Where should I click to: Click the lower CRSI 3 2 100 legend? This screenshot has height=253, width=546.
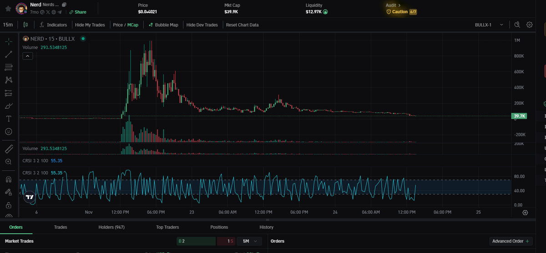[42, 173]
